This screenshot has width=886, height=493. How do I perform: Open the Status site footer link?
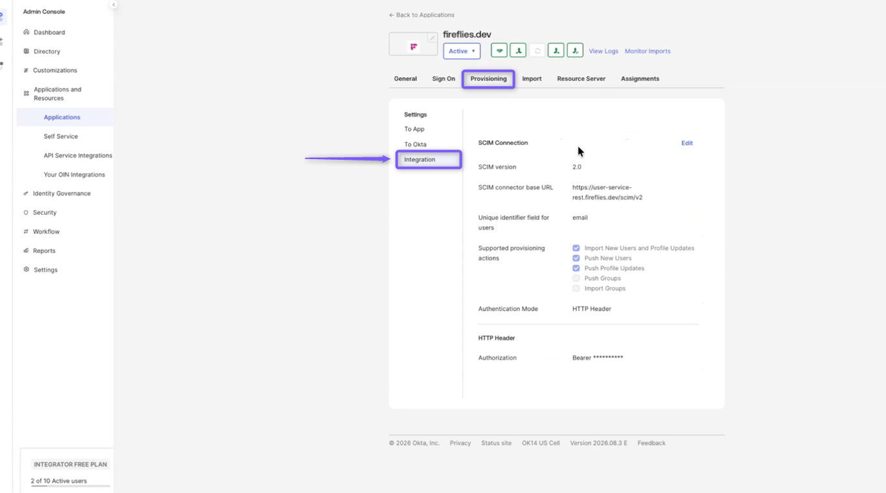coord(496,443)
